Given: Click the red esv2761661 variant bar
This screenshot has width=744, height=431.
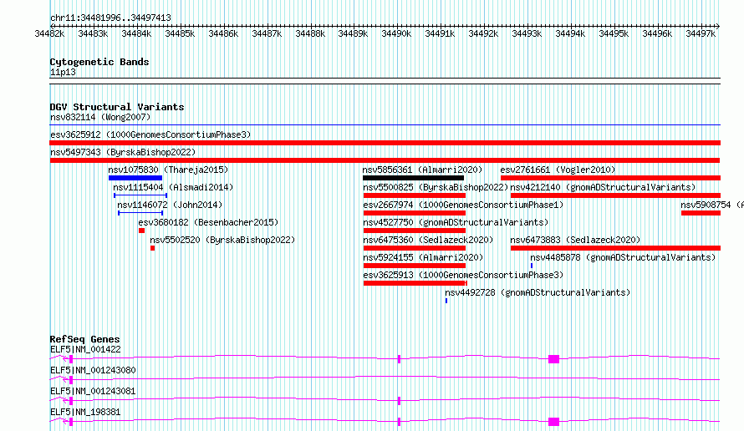Looking at the screenshot, I should pyautogui.click(x=611, y=178).
